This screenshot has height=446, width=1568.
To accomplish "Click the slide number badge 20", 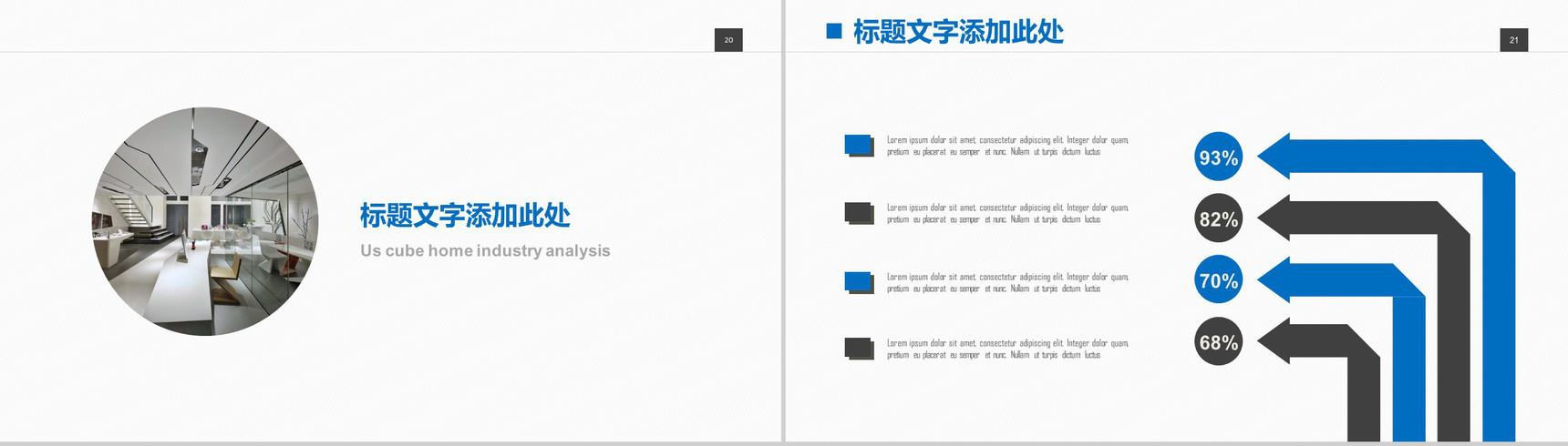I will [728, 40].
